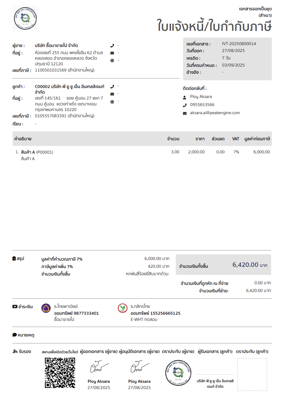
Task: Click the empty customer stamp box
Action: tap(252, 374)
